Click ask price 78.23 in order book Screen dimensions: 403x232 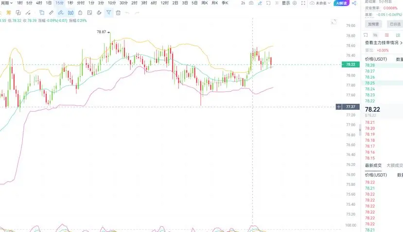[x=370, y=95]
